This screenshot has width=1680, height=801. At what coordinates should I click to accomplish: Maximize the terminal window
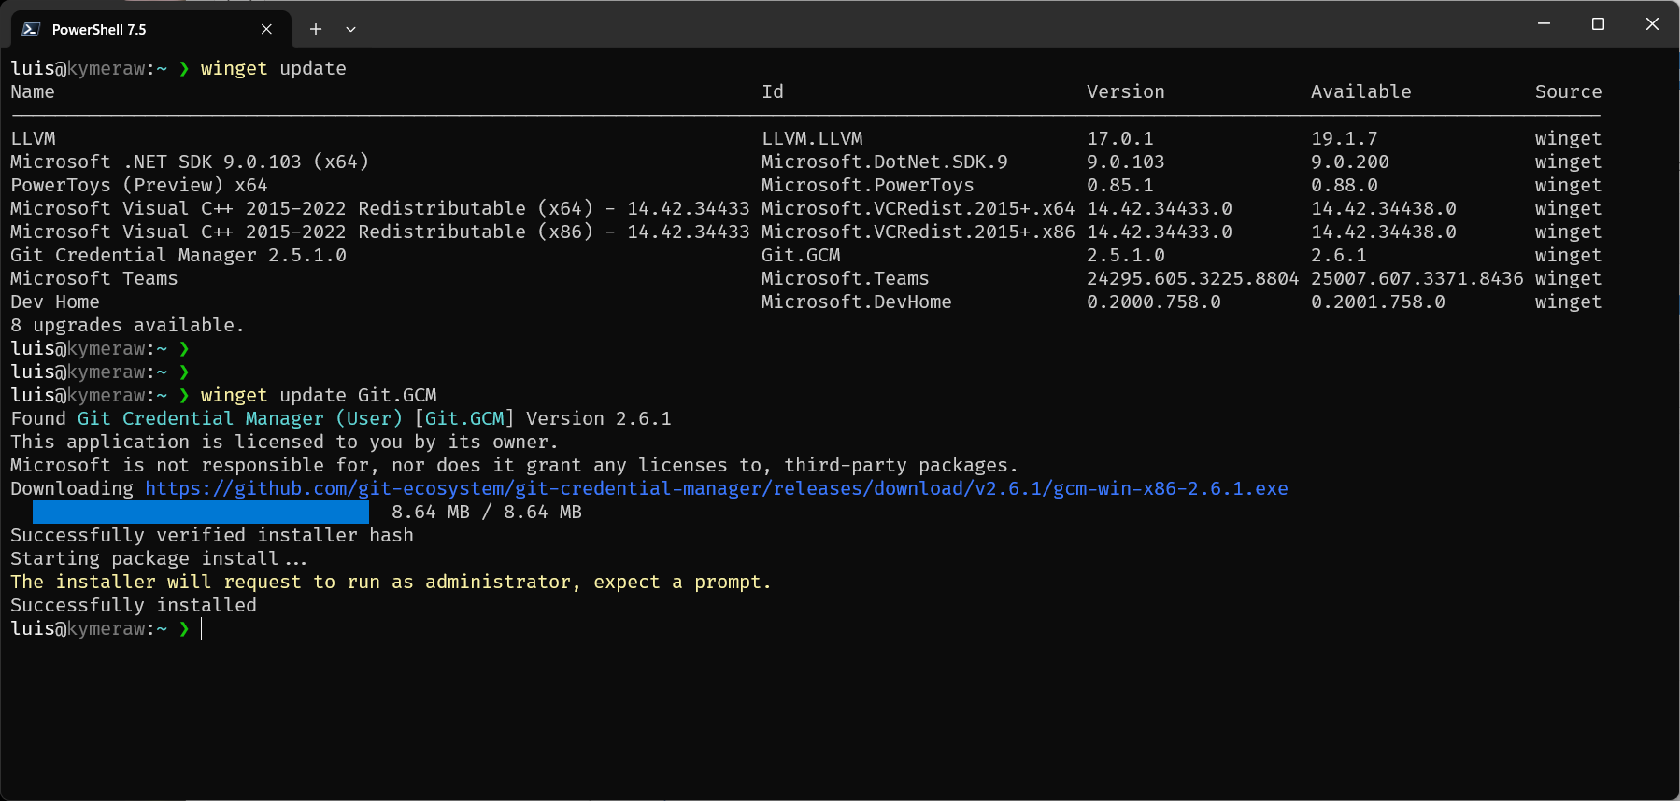tap(1598, 23)
